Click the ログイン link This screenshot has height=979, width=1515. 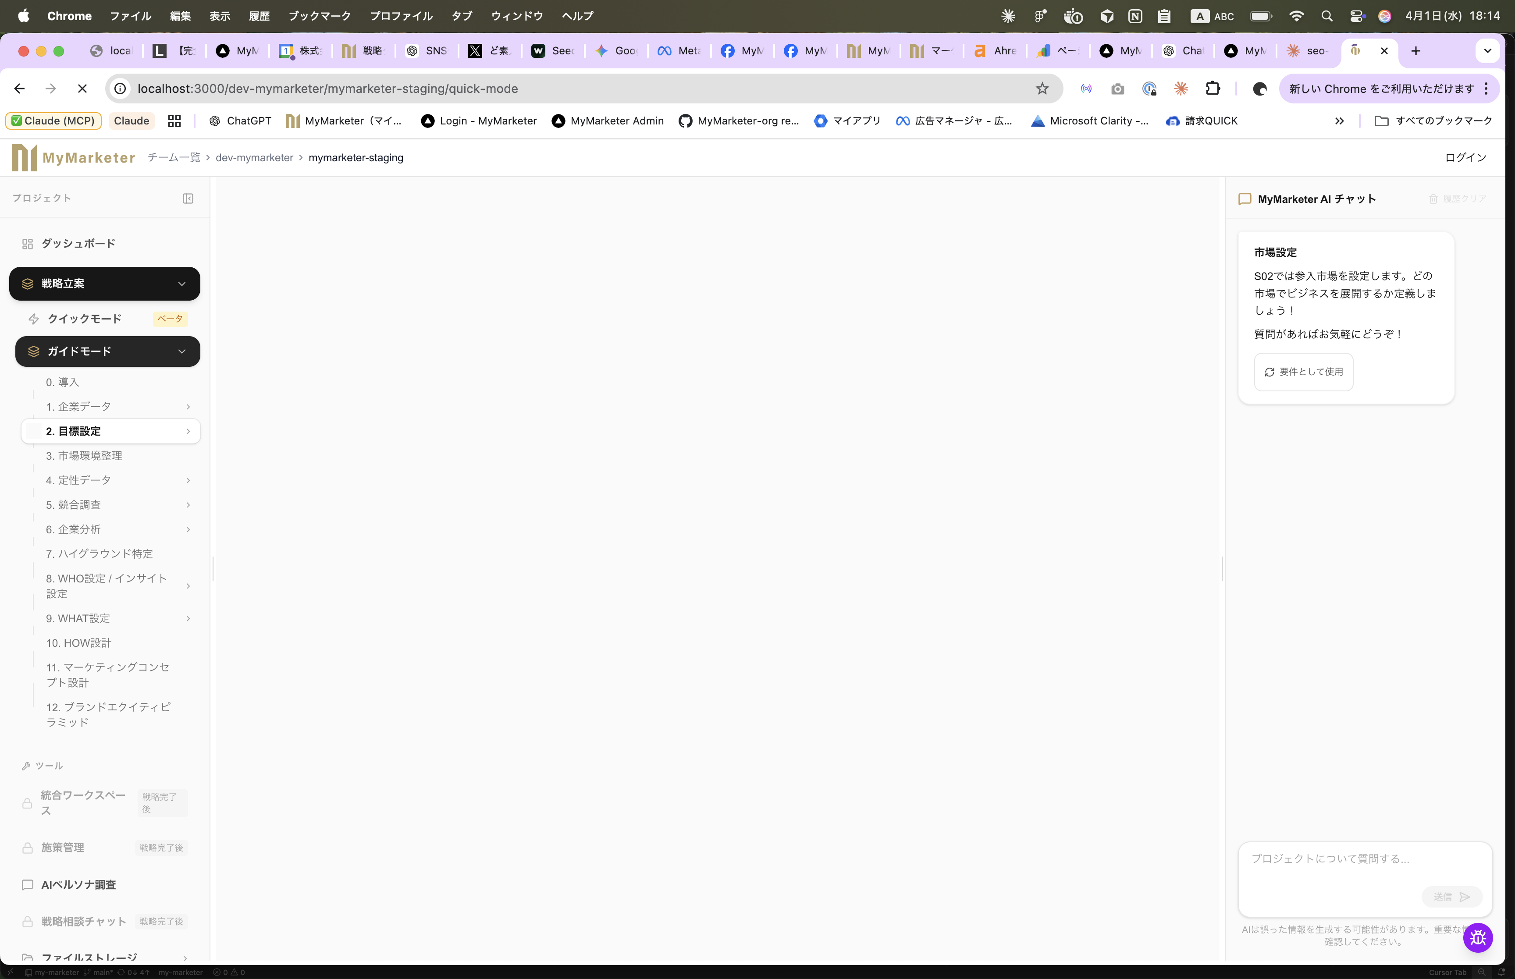point(1465,158)
